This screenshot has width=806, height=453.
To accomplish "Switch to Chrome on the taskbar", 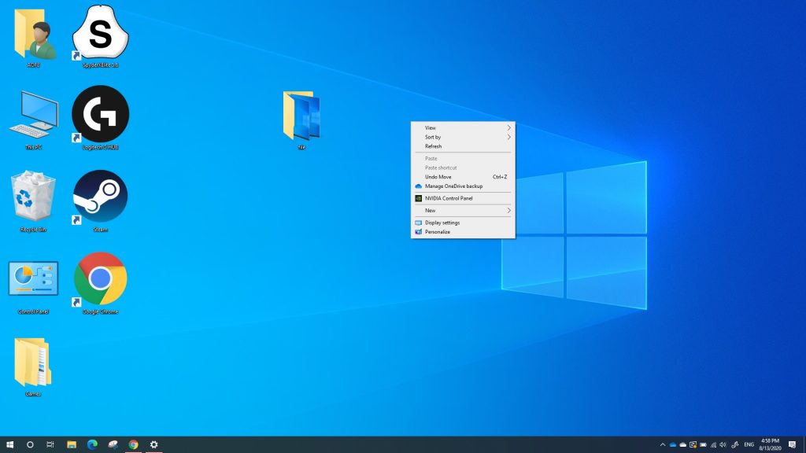I will (x=134, y=445).
